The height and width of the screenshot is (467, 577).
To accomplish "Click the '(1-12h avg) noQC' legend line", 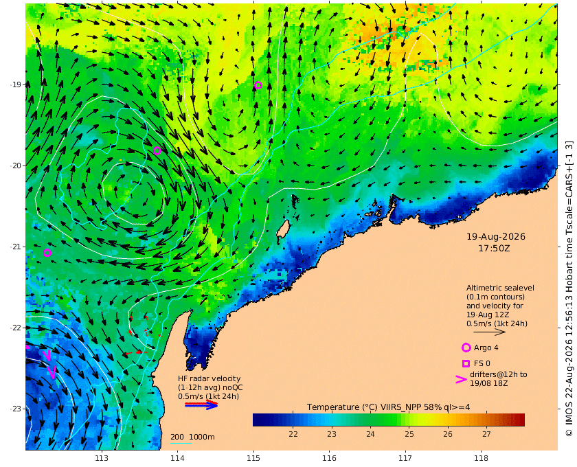I will (210, 387).
